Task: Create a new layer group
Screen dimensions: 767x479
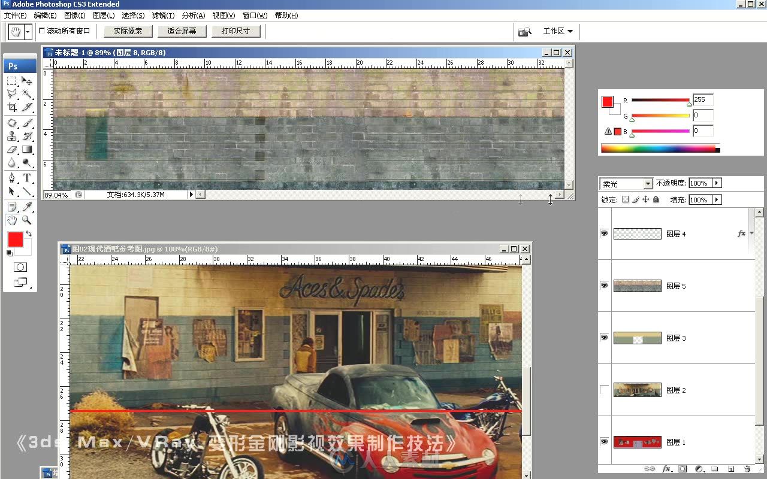Action: pos(714,469)
